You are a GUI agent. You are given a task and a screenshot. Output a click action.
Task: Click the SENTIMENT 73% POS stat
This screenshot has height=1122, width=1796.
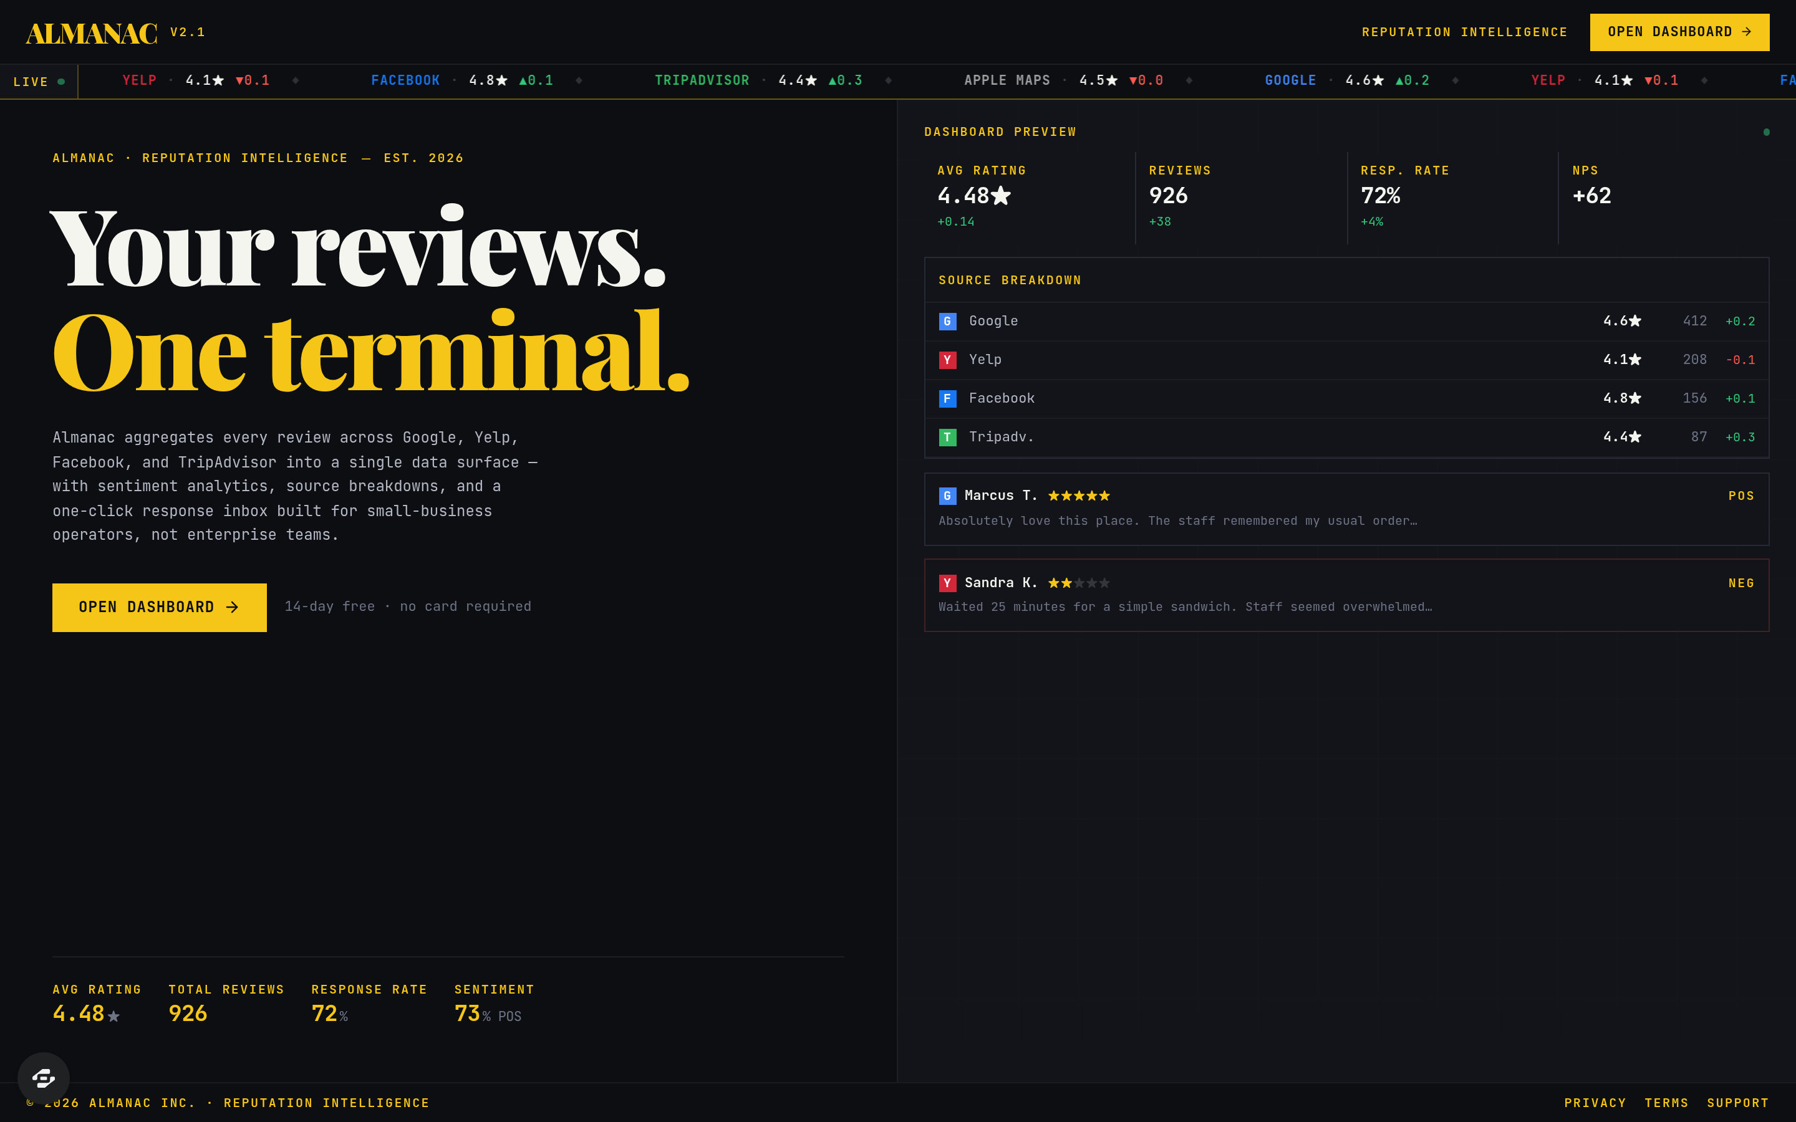(495, 1004)
